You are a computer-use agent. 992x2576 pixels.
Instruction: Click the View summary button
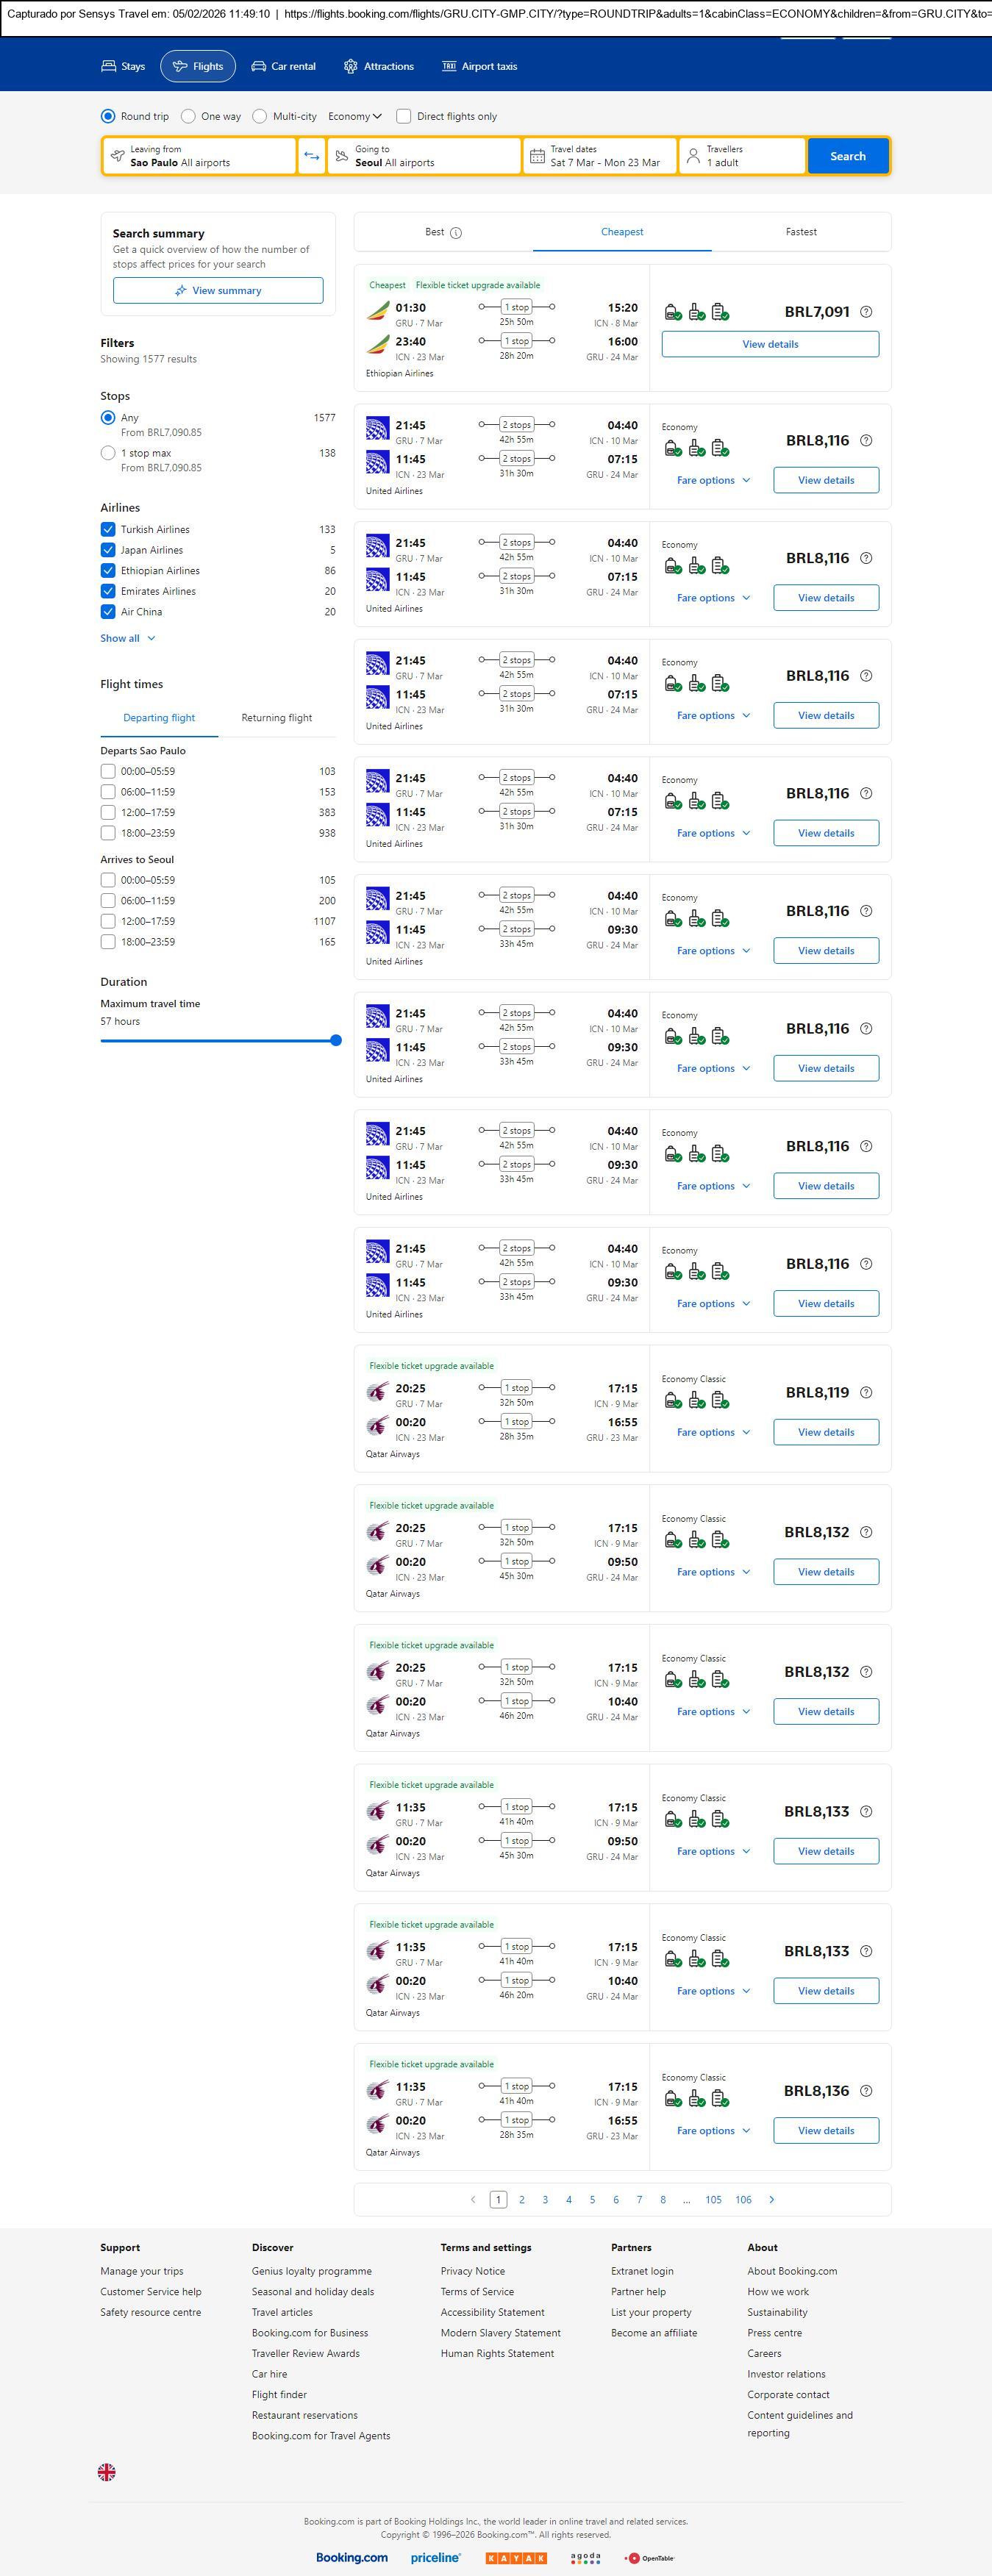[x=218, y=290]
